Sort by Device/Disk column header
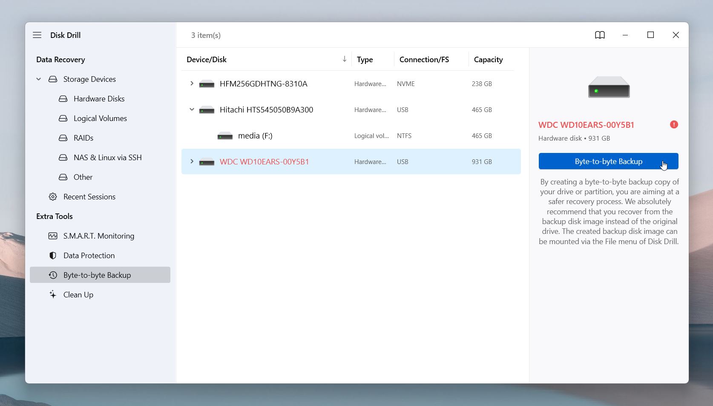 [x=207, y=60]
